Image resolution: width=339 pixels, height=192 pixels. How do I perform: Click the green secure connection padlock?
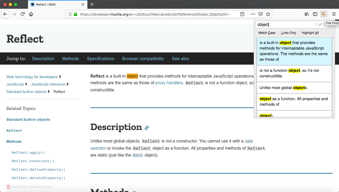tap(75, 14)
